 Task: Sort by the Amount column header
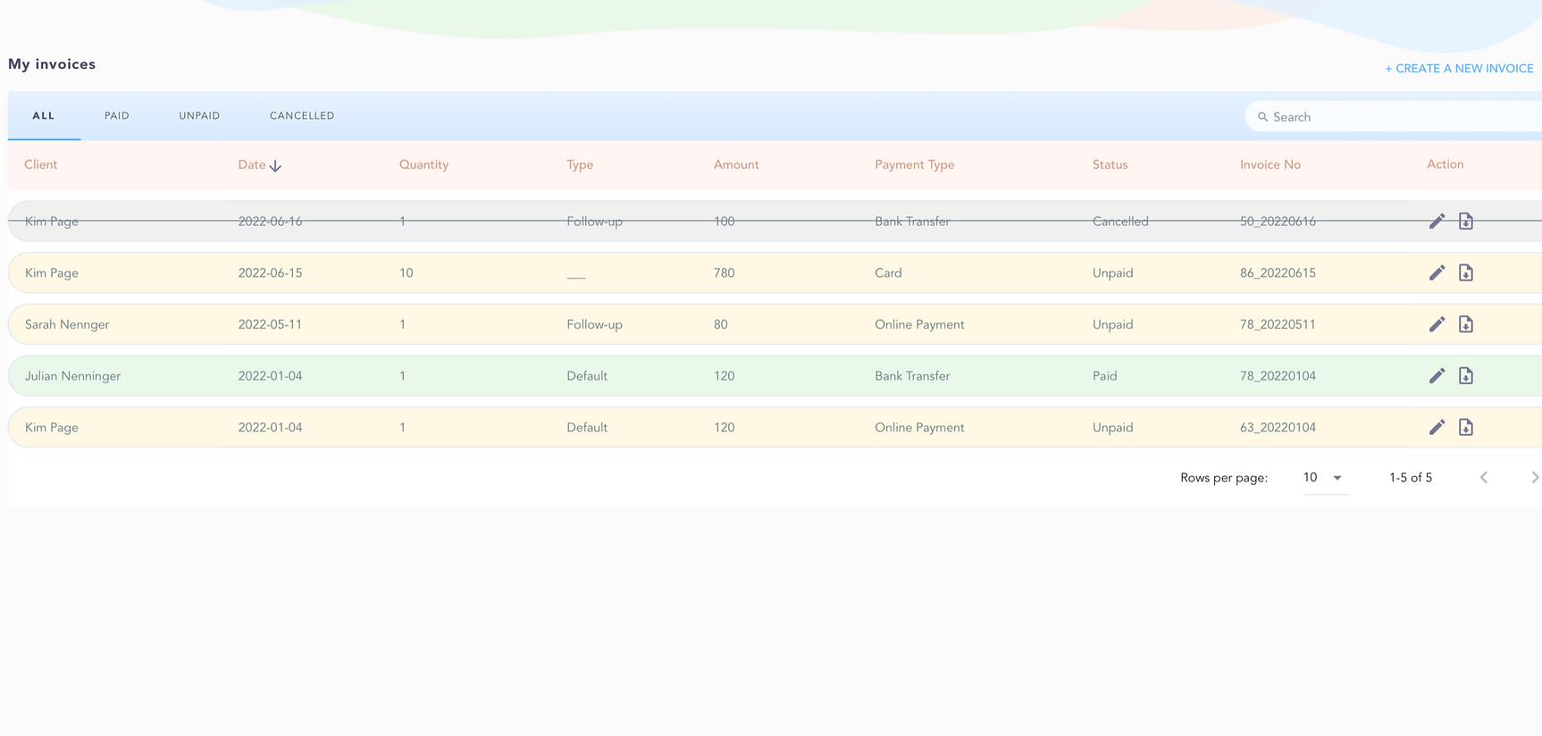(x=736, y=164)
